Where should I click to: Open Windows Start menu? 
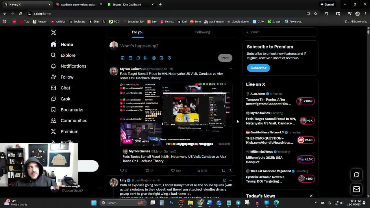click(94, 203)
